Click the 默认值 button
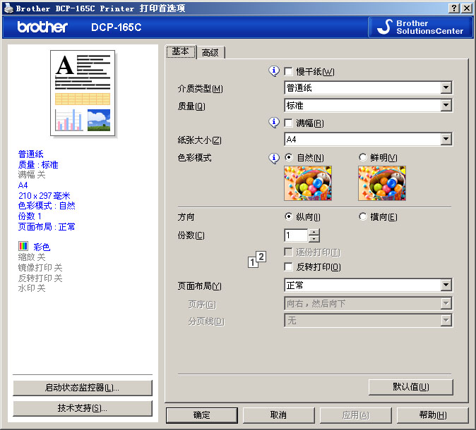Screen dimensions: 476x430 point(410,387)
